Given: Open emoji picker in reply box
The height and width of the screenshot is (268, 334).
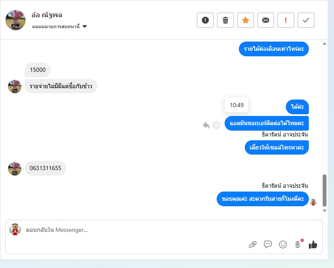Looking at the screenshot, I should (283, 244).
